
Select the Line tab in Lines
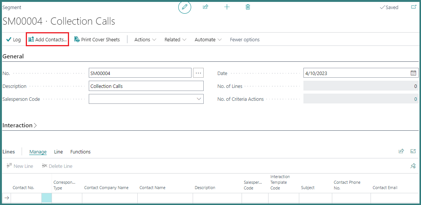(58, 152)
